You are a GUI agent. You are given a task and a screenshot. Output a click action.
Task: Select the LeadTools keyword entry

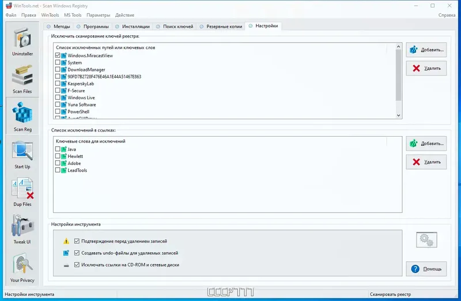point(77,170)
